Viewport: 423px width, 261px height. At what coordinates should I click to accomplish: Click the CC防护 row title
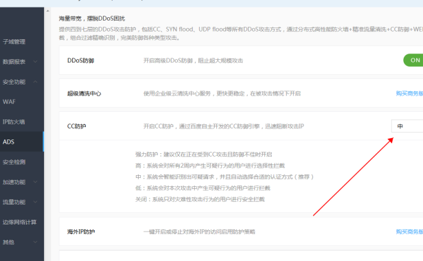pyautogui.click(x=77, y=126)
